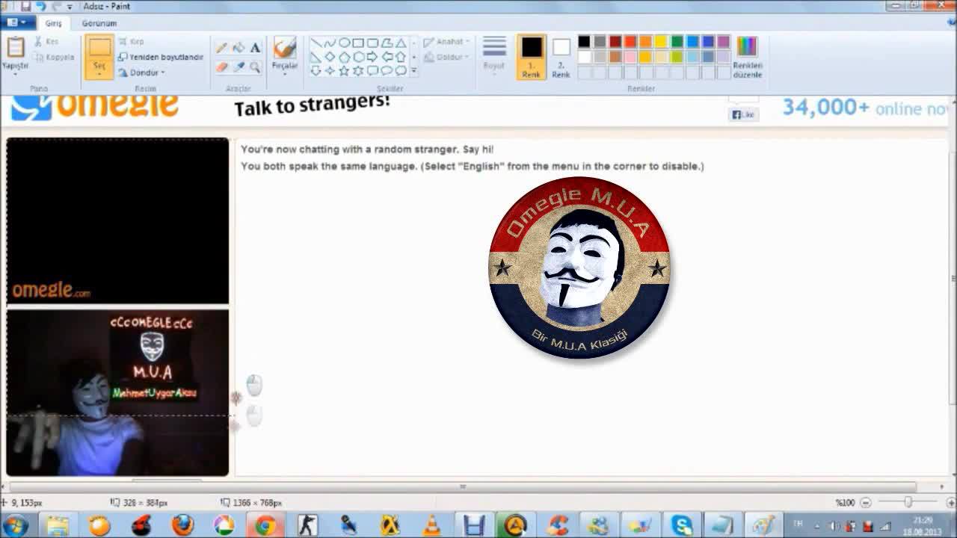Open the Paint application menu button
Image resolution: width=957 pixels, height=538 pixels.
tap(16, 22)
